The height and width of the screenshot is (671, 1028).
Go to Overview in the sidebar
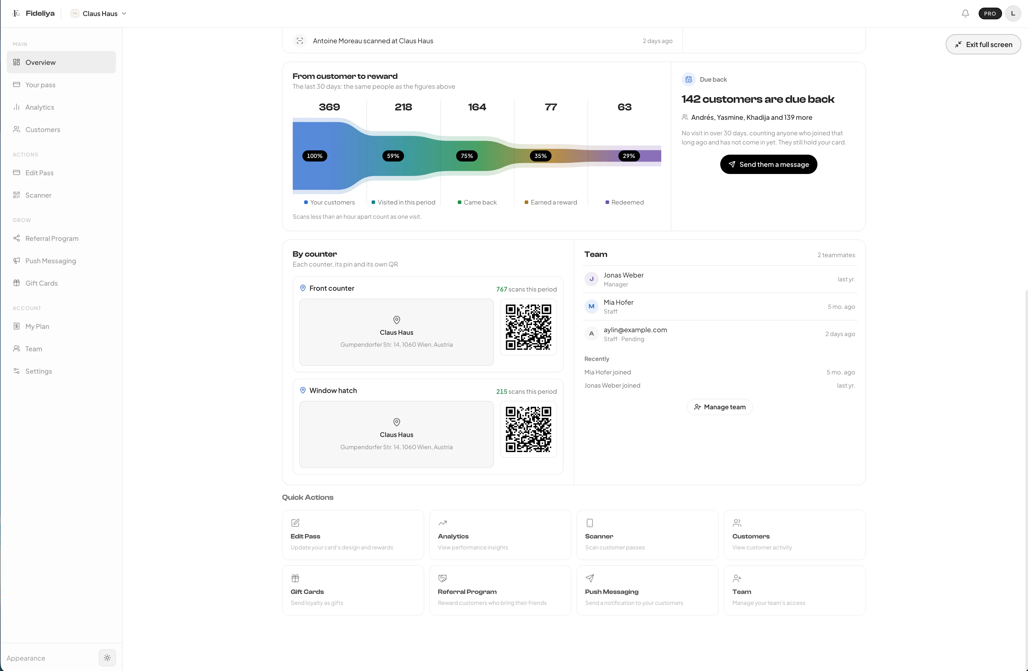click(61, 62)
